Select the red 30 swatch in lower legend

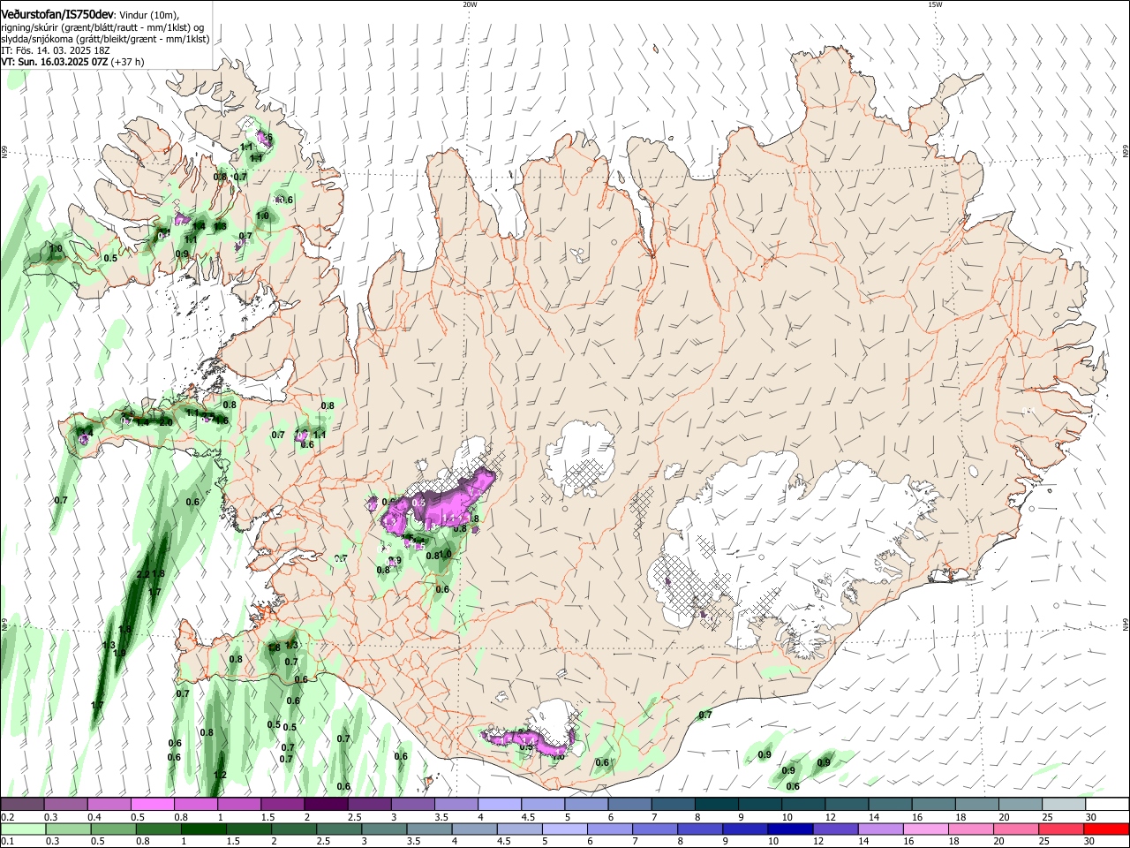(1106, 829)
